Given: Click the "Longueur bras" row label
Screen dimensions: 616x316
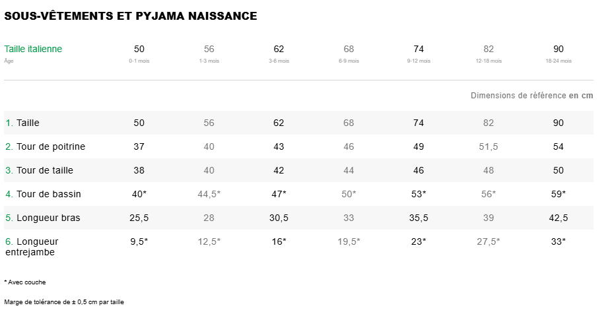Looking at the screenshot, I should tap(48, 218).
